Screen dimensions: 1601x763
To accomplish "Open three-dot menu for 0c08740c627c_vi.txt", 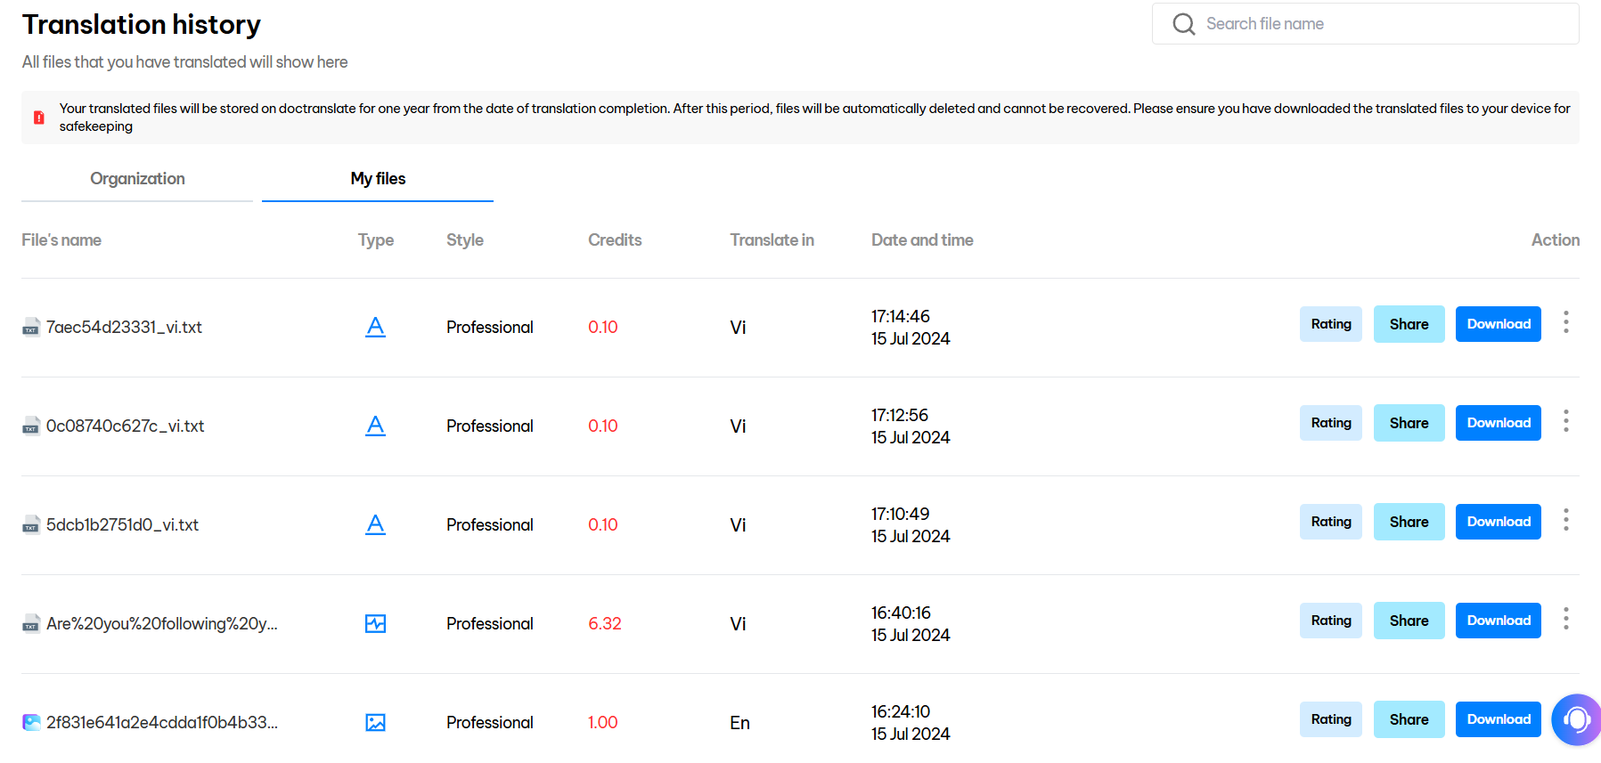I will (x=1565, y=421).
